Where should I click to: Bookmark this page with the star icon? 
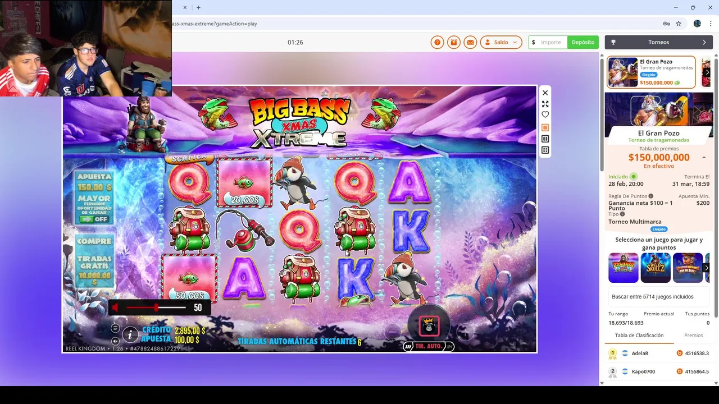679,24
